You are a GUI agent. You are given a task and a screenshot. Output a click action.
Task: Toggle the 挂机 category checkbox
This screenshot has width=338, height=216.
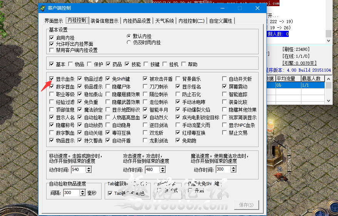[x=165, y=64]
